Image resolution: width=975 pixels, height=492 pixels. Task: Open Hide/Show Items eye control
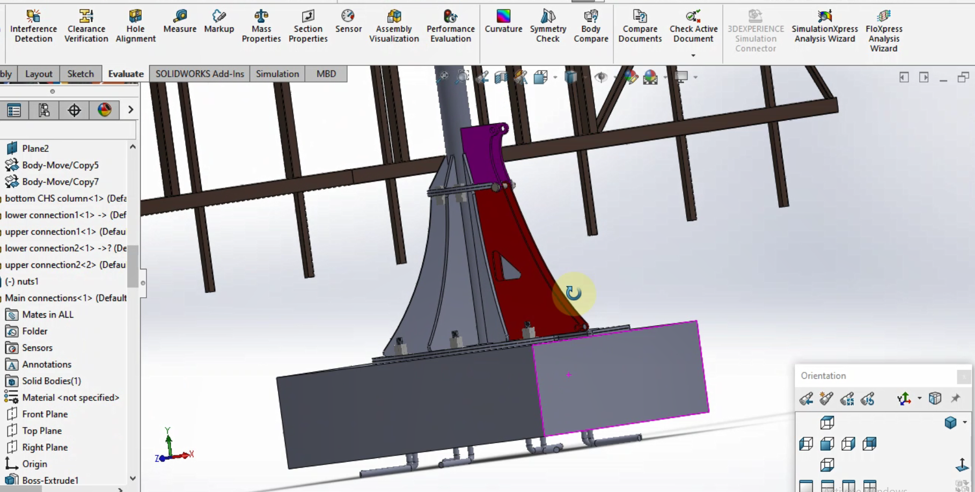tap(600, 77)
